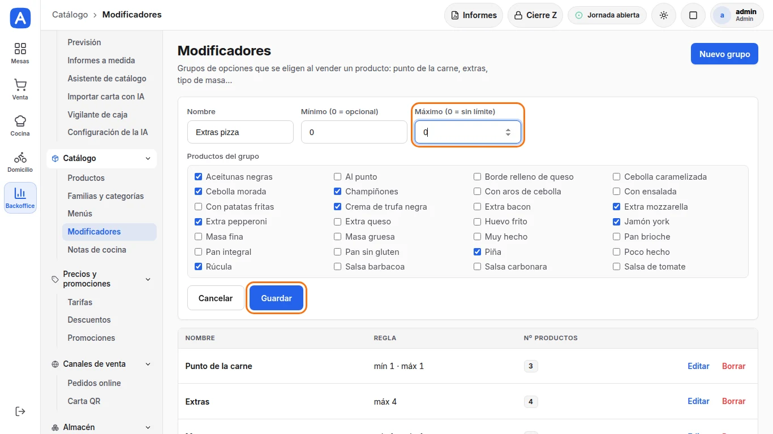Open the admin user avatar

pyautogui.click(x=722, y=15)
